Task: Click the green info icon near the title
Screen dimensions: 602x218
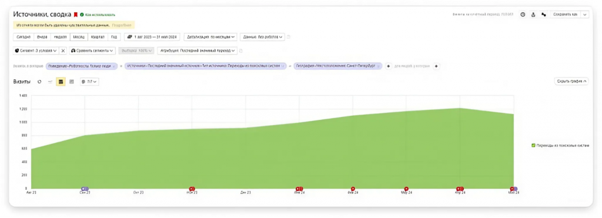Action: (82, 15)
